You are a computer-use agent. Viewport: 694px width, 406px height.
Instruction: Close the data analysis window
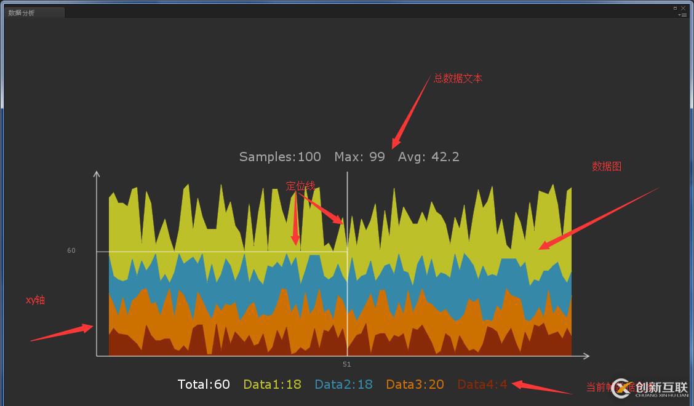pyautogui.click(x=683, y=8)
